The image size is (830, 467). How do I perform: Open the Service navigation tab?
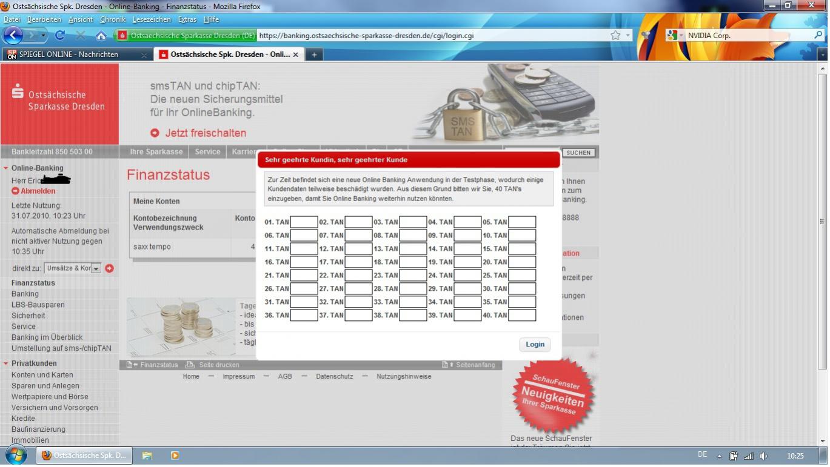coord(207,151)
